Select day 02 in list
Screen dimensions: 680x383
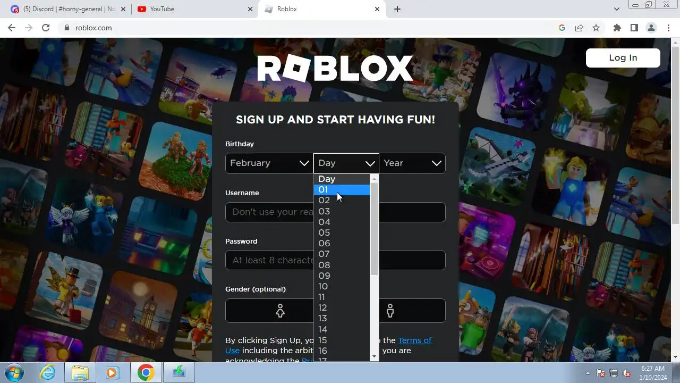342,201
